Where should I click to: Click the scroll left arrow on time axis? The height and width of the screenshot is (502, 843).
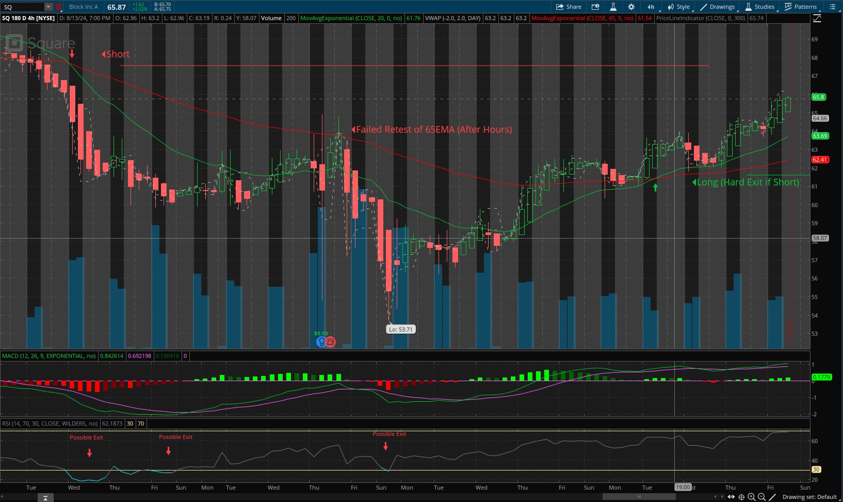click(715, 497)
